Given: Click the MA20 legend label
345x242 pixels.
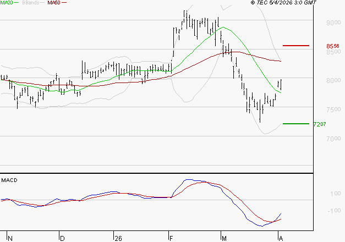Looking at the screenshot, I should click(x=7, y=3).
